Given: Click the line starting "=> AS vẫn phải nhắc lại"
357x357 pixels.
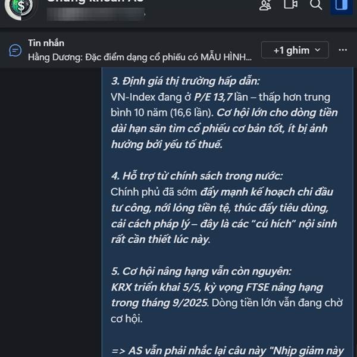Looking at the screenshot, I should click(x=228, y=351).
